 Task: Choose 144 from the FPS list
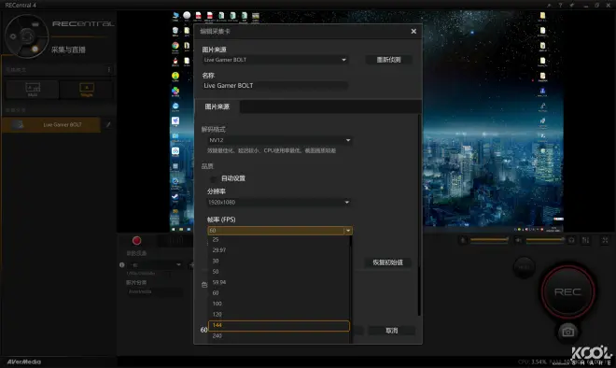(x=278, y=325)
